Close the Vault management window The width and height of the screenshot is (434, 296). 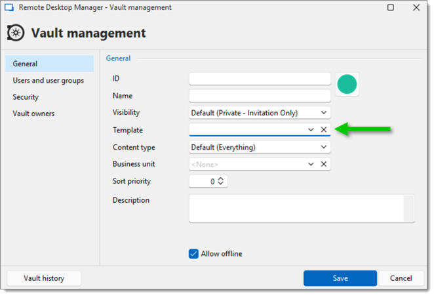(416, 7)
